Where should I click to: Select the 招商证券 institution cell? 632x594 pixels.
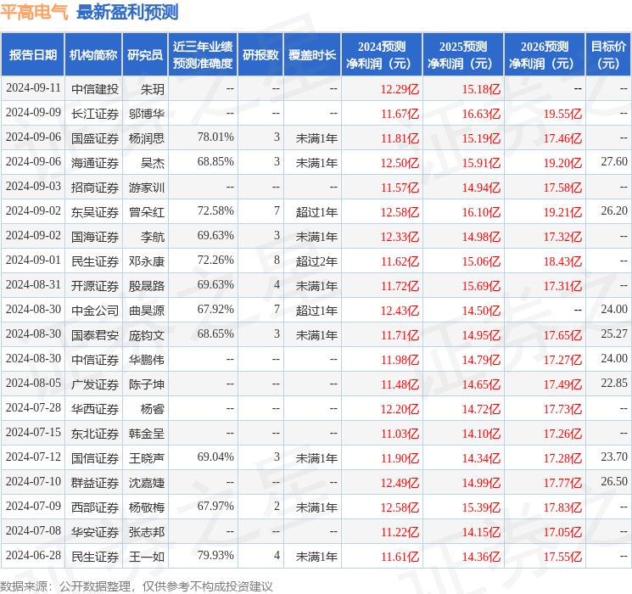[x=95, y=188]
